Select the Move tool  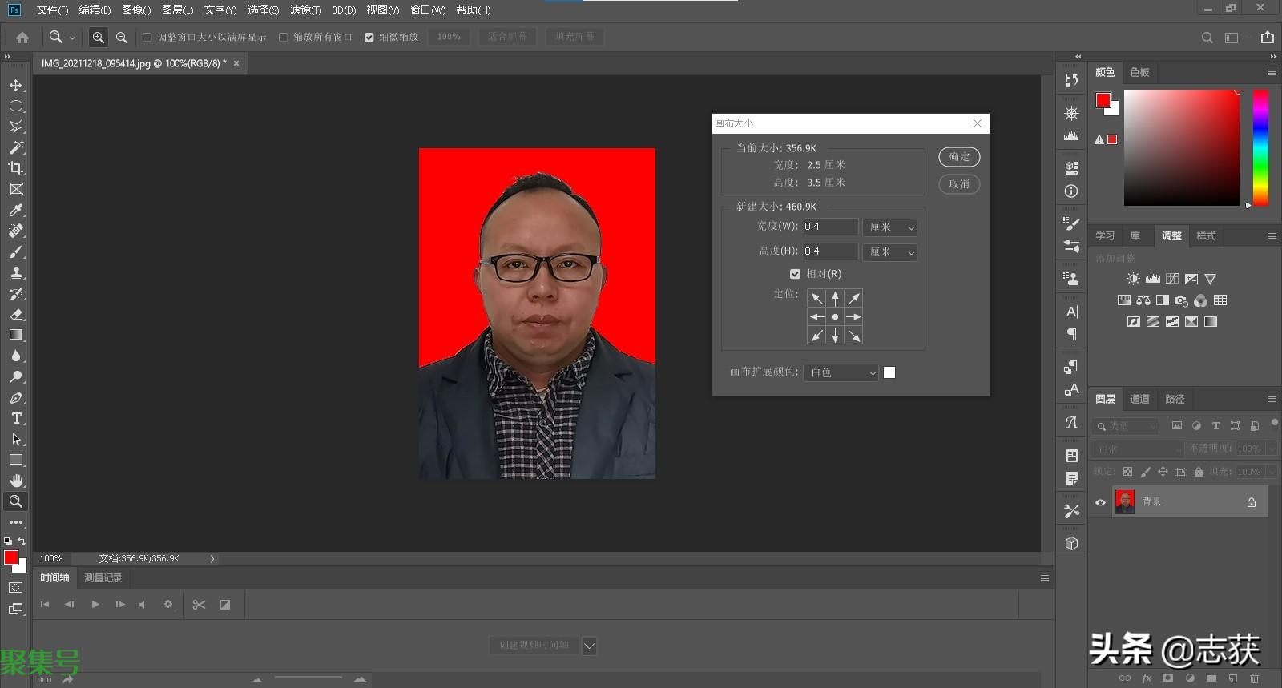pyautogui.click(x=16, y=85)
